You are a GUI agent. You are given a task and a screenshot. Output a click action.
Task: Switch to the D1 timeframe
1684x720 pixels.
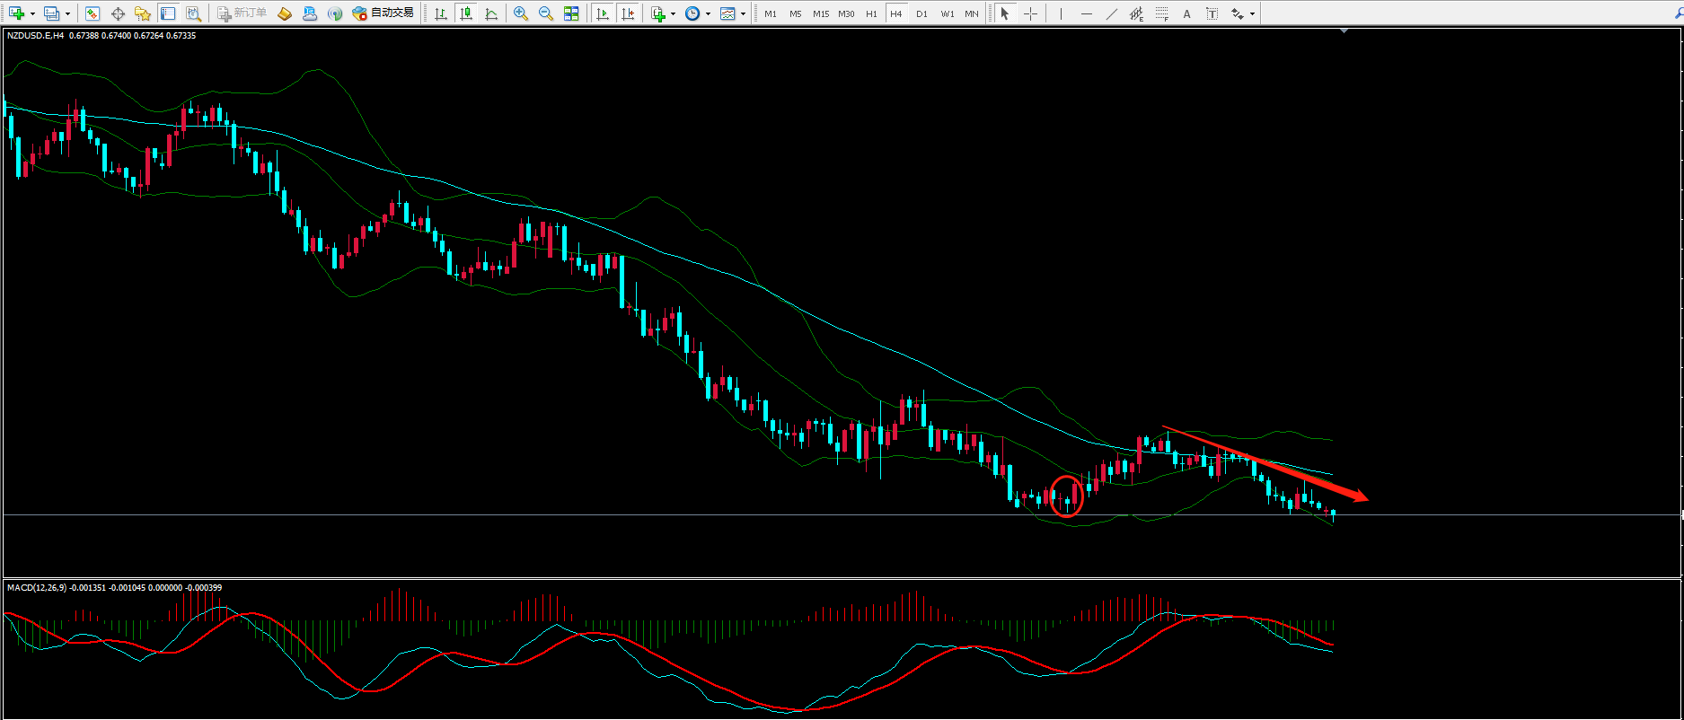[x=921, y=13]
